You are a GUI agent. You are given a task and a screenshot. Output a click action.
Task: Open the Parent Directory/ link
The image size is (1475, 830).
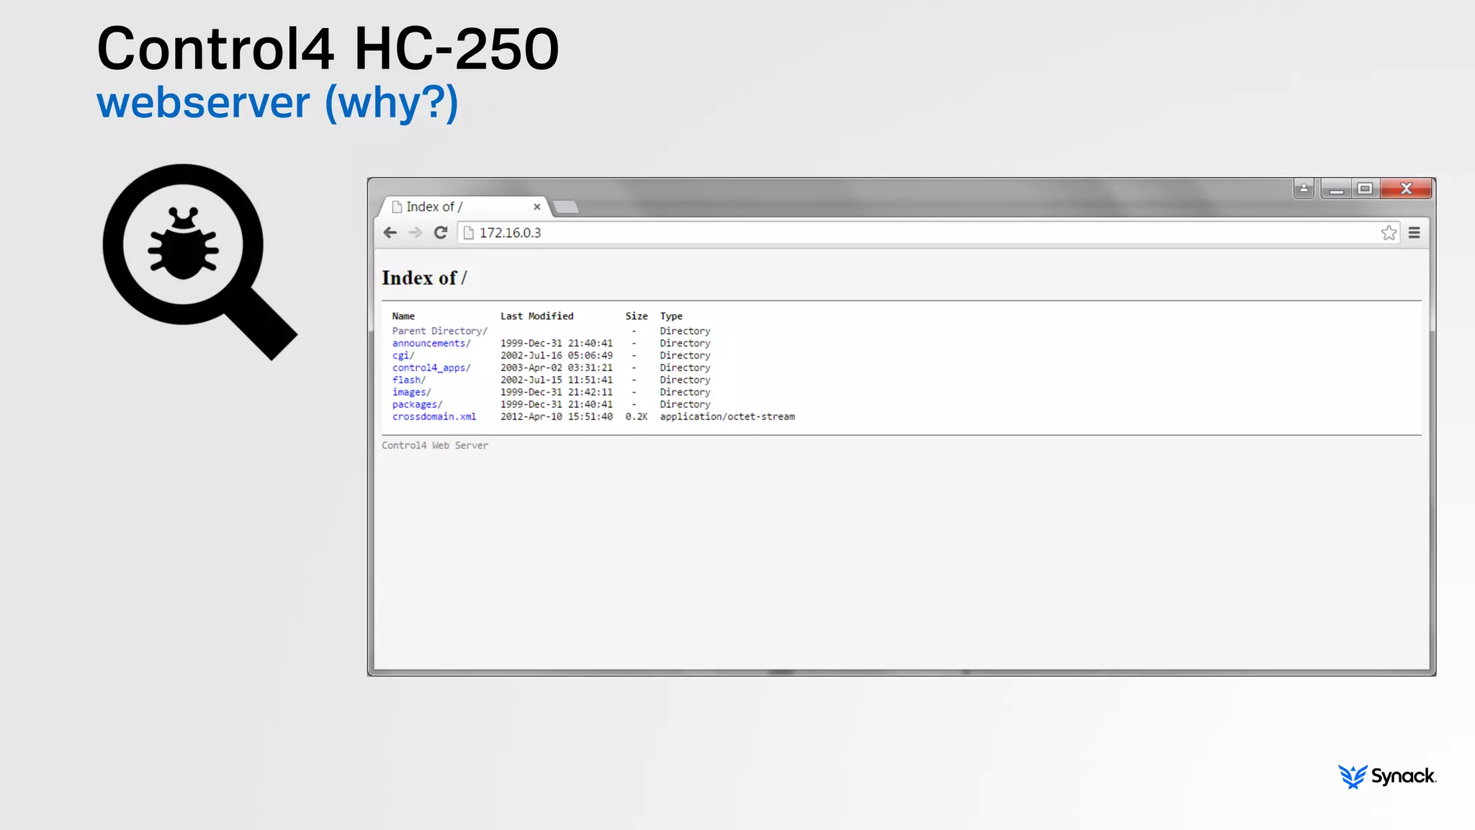click(439, 331)
